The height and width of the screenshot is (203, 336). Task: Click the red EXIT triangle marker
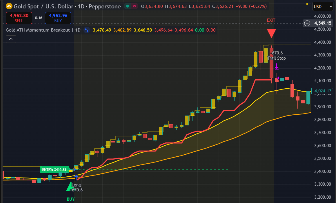(x=271, y=33)
